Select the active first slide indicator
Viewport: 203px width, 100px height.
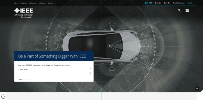pos(20,79)
